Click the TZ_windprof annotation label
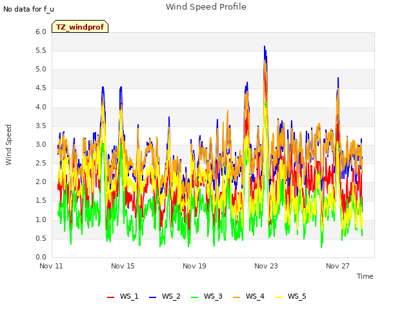 [80, 26]
